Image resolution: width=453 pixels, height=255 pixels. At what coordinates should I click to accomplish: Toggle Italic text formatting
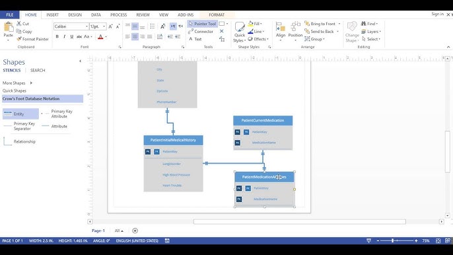click(x=65, y=37)
